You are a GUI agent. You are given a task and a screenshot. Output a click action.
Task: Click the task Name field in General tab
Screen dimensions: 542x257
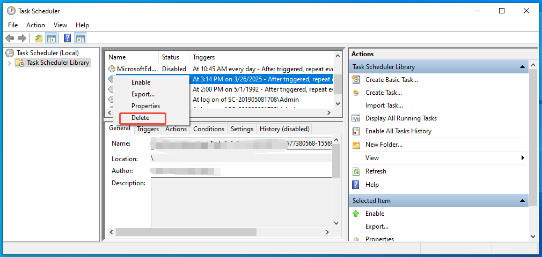pos(241,143)
